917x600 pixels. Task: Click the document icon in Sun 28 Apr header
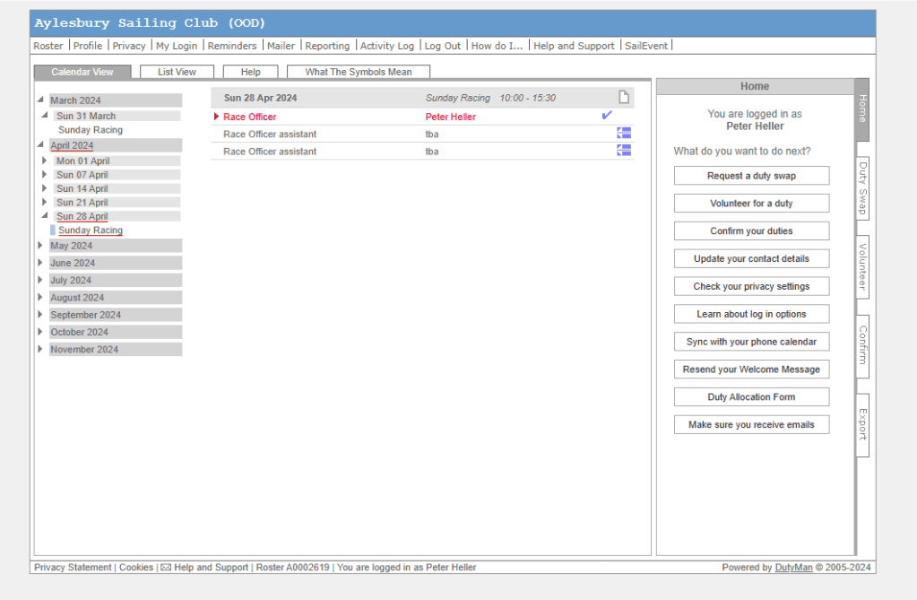(x=624, y=98)
